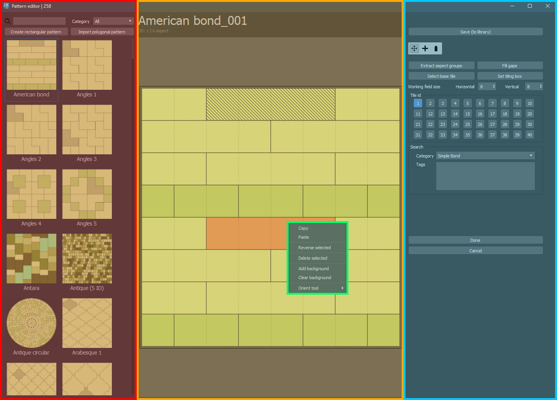Viewport: 557px width, 400px height.
Task: Click Add background in context menu
Action: pyautogui.click(x=313, y=269)
